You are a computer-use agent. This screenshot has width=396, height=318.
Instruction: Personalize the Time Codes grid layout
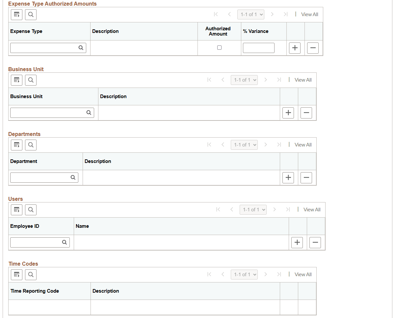(16, 275)
